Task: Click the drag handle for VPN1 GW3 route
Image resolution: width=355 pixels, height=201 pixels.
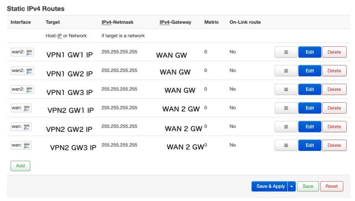Action: [x=285, y=90]
